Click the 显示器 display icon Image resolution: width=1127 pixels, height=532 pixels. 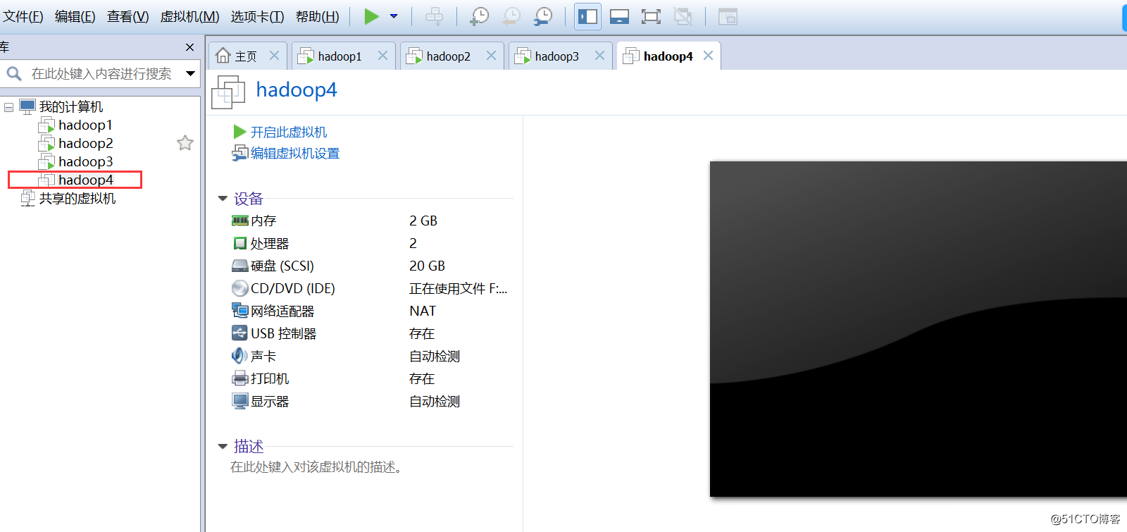[x=239, y=401]
